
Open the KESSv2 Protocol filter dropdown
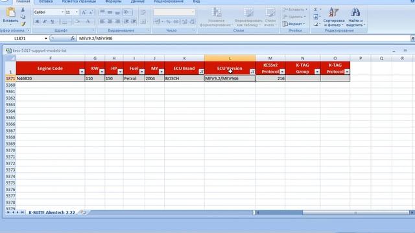tap(282, 72)
